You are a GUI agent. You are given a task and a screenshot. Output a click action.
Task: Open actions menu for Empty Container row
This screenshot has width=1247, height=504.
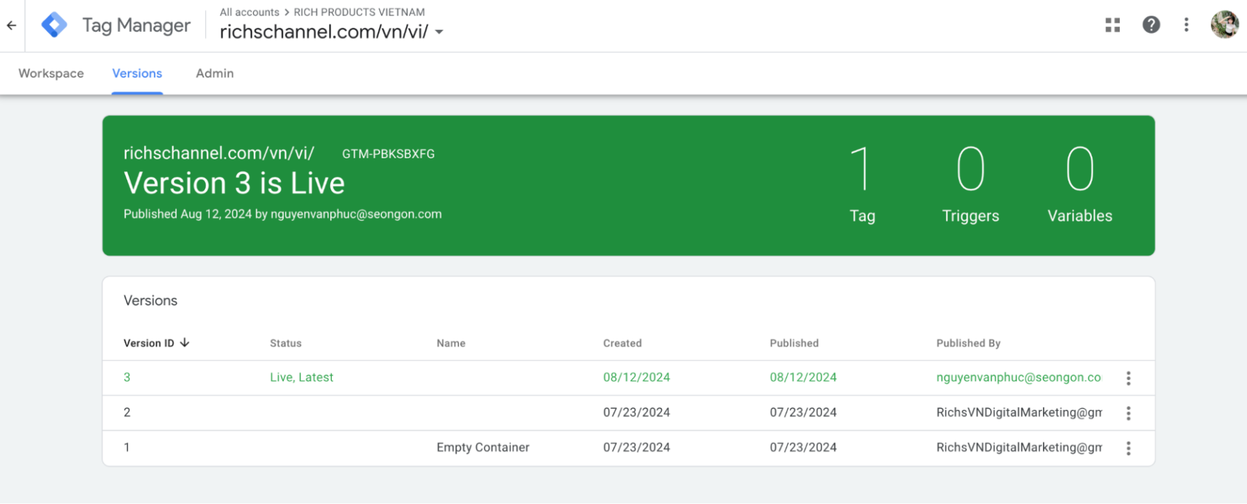pyautogui.click(x=1128, y=448)
